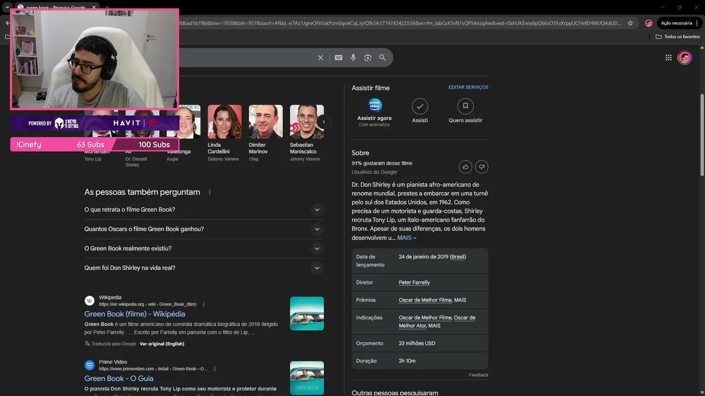Click the browser address bar URL
Image resolution: width=705 pixels, height=396 pixels.
399,23
